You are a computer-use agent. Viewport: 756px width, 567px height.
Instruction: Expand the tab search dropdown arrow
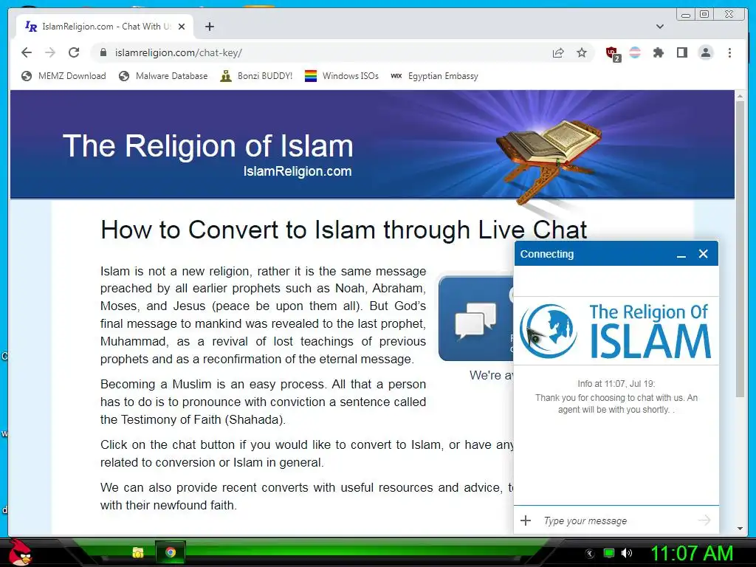click(x=660, y=27)
